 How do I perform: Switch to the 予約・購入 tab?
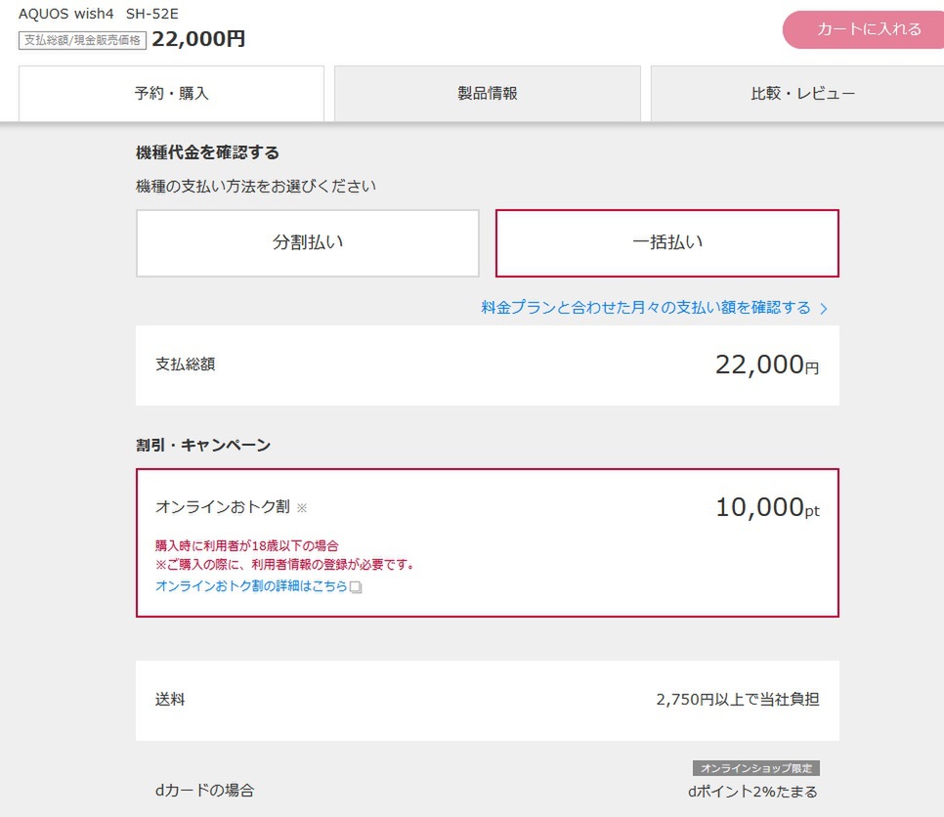(171, 94)
